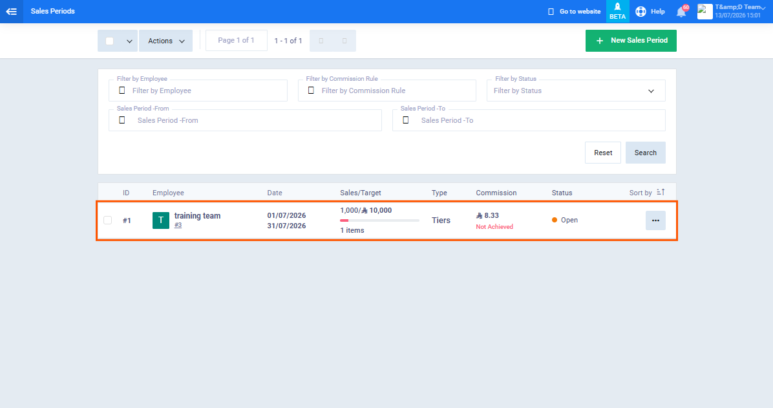
Task: Open the training team employee link
Action: pos(197,215)
